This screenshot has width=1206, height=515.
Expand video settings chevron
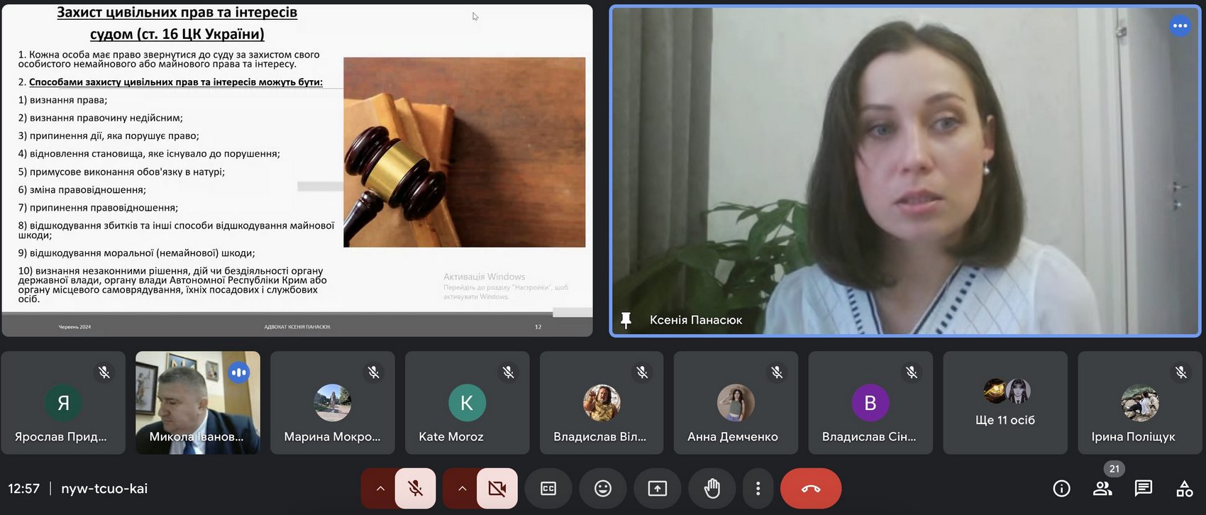[462, 488]
